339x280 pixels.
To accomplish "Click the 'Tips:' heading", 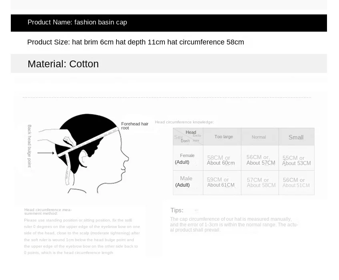I will tap(177, 210).
